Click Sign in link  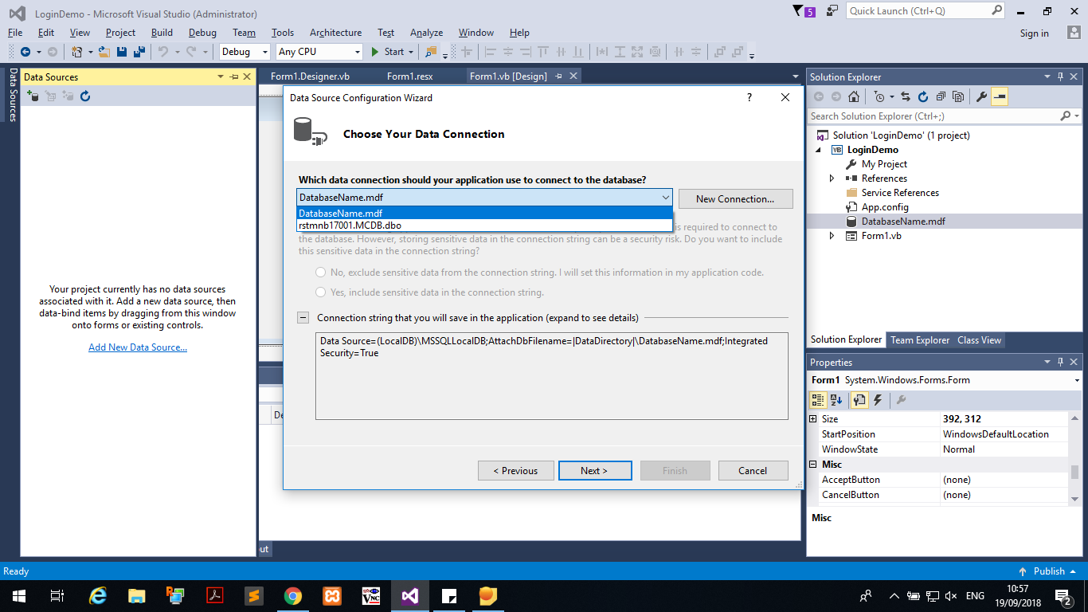tap(1034, 33)
